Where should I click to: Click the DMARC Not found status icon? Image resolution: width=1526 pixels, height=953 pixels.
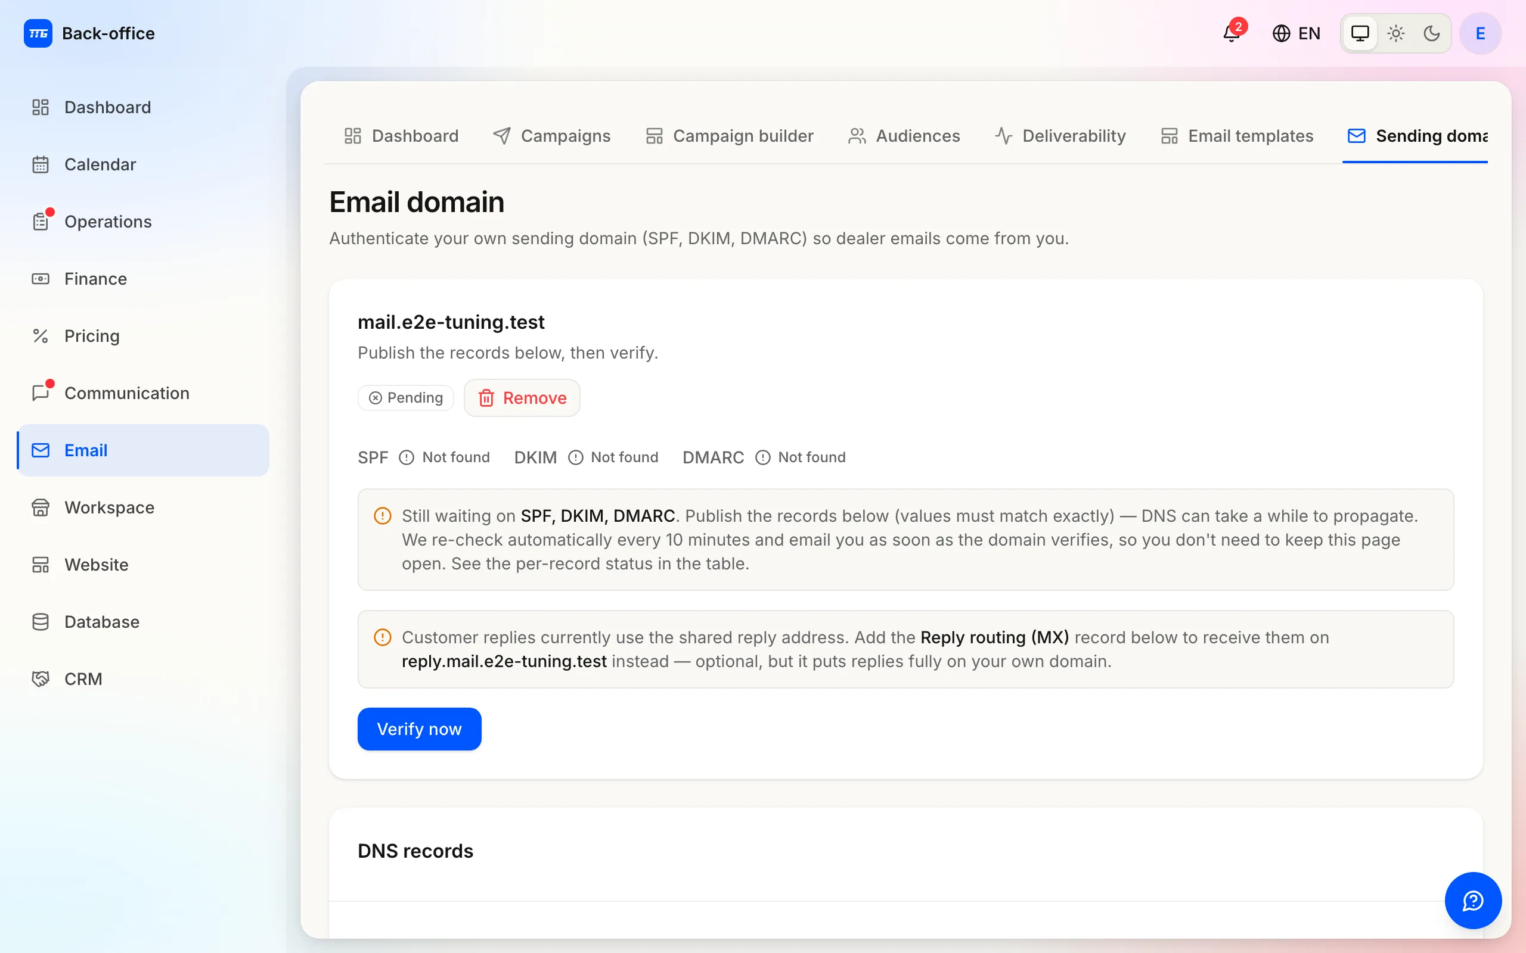tap(763, 457)
